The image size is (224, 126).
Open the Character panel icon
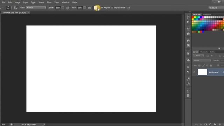pyautogui.click(x=188, y=67)
